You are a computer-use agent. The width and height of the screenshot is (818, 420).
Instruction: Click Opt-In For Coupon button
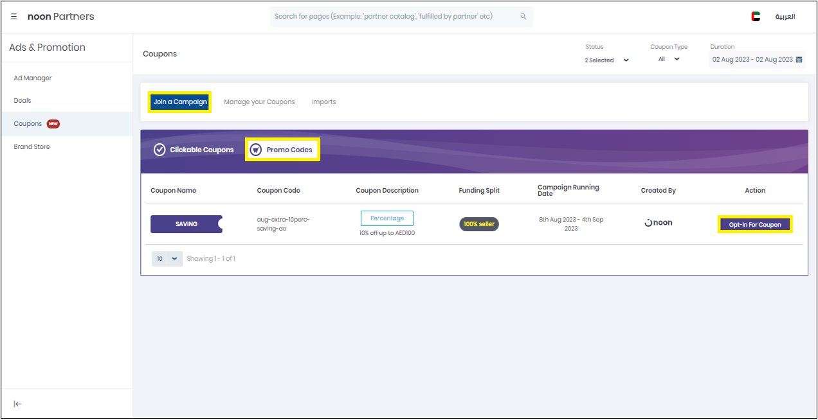(755, 225)
